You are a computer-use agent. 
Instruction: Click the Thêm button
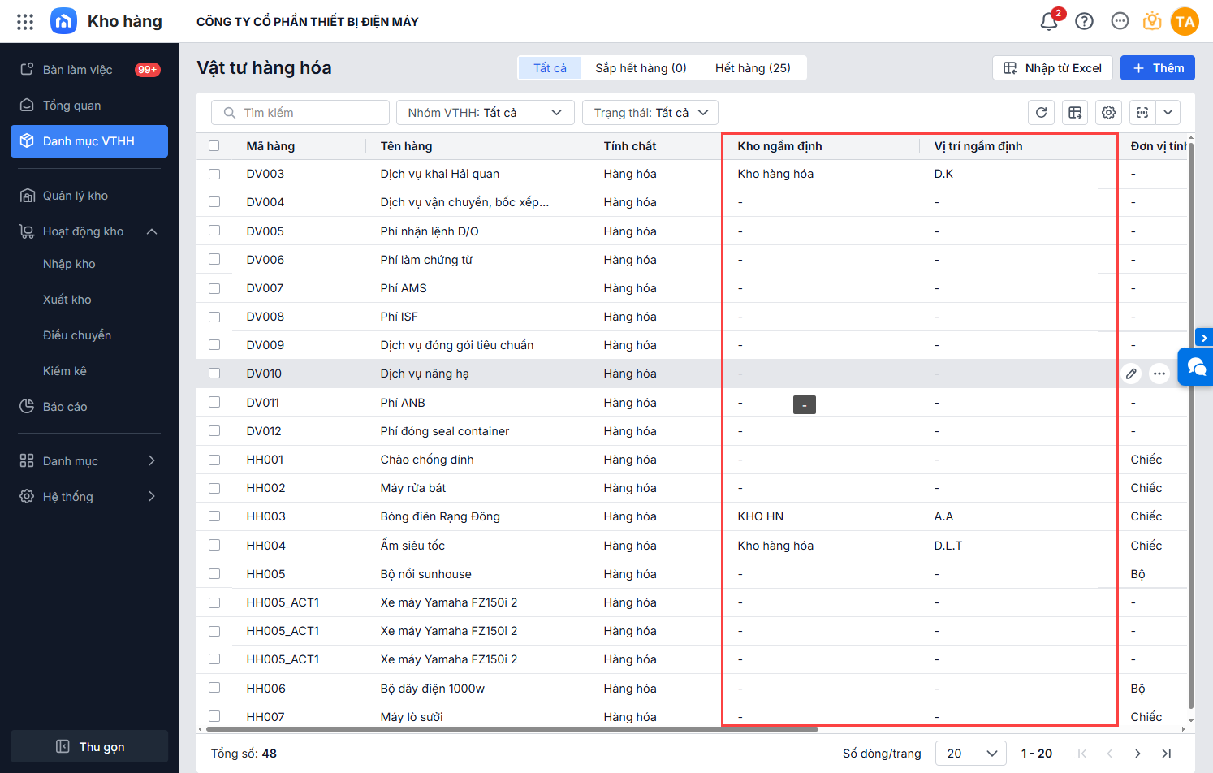tap(1157, 68)
